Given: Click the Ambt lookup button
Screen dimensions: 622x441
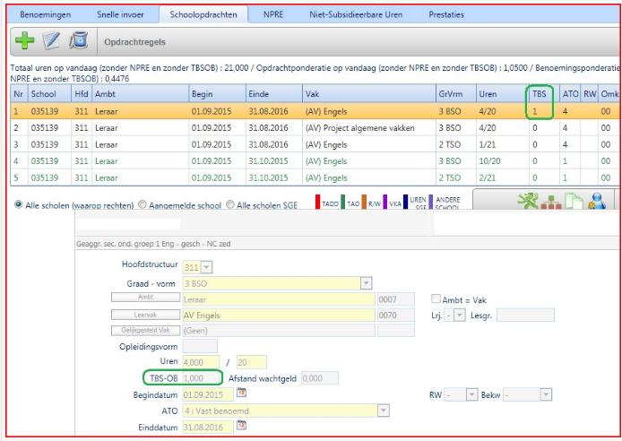Looking at the screenshot, I should click(x=145, y=297).
